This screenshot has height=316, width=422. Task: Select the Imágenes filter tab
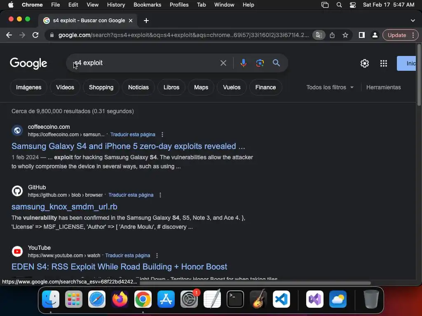[x=28, y=87]
